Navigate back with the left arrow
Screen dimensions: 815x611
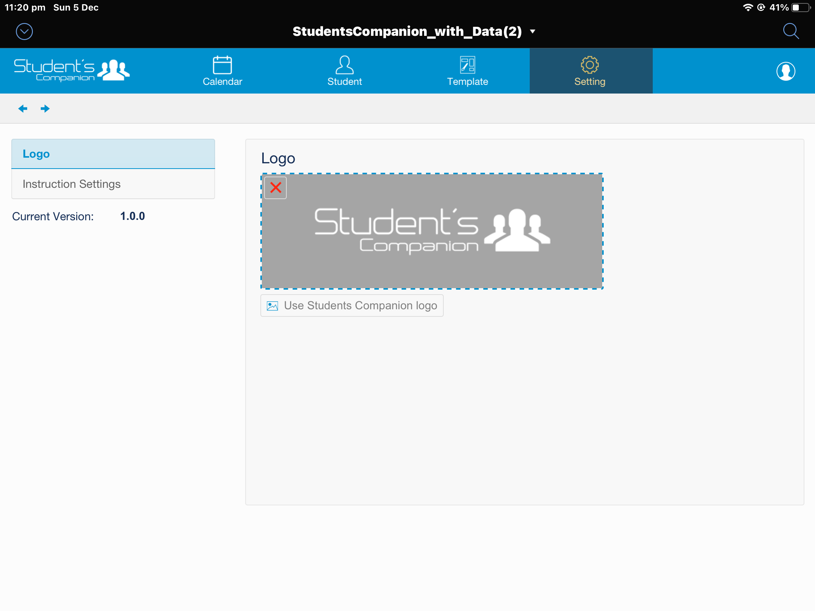pos(23,109)
